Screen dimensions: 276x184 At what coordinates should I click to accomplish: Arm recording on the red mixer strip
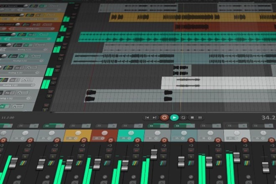pos(110,141)
